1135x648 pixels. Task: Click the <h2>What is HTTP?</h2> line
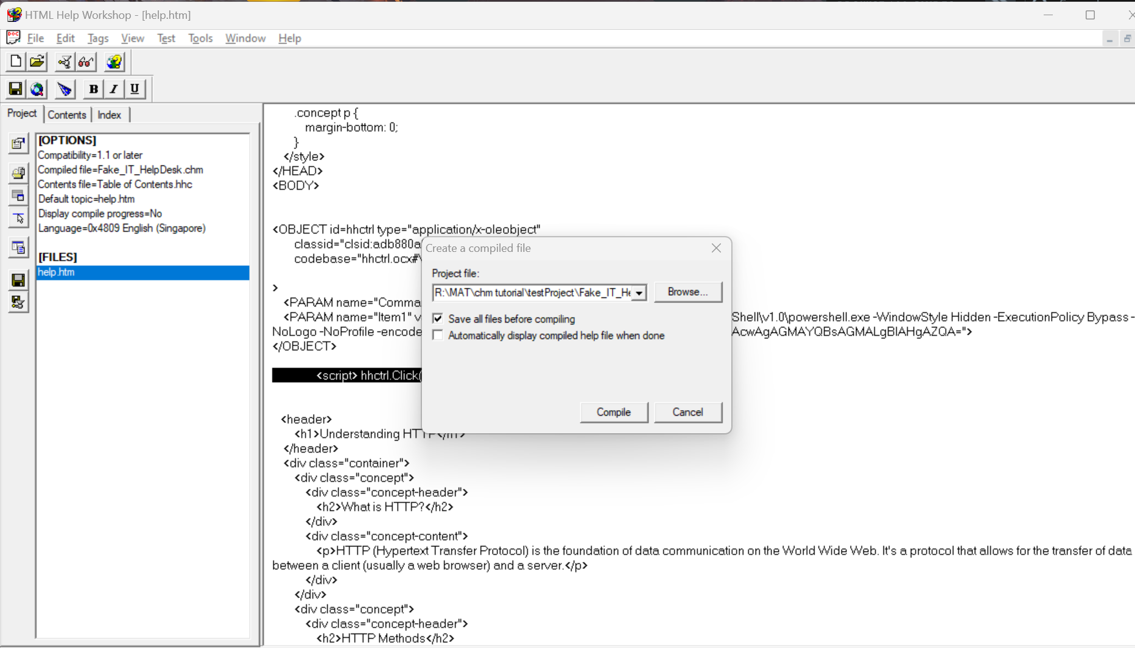385,507
